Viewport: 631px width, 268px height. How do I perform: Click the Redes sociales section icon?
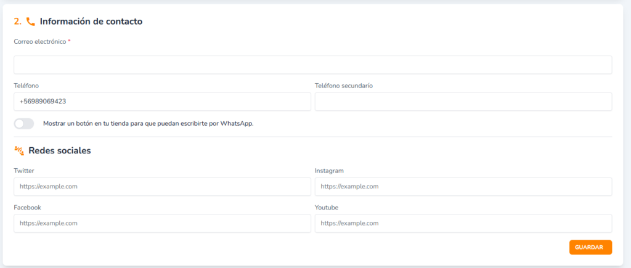18,150
